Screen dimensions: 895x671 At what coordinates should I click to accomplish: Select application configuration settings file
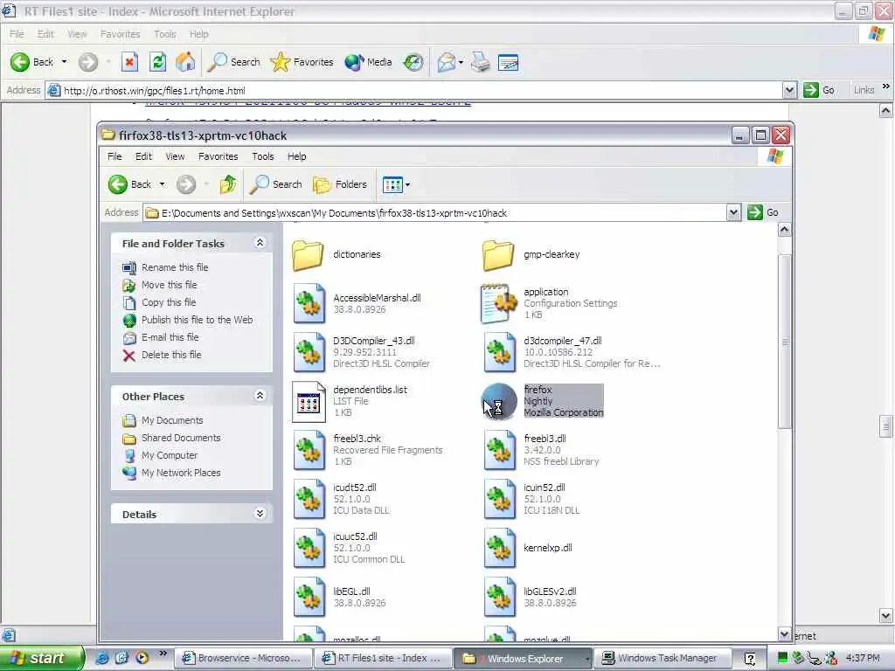point(550,303)
